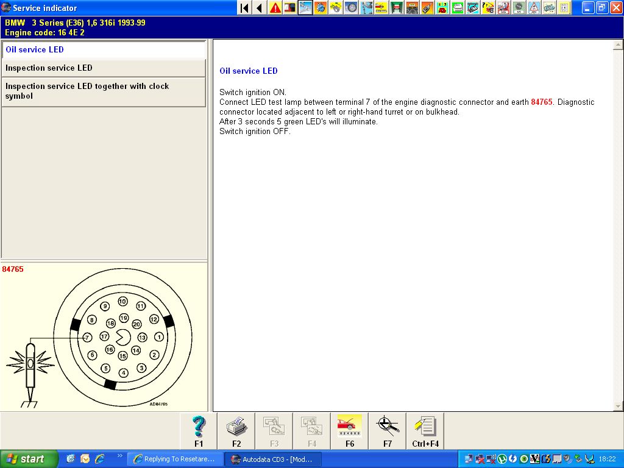Switch to Replying To Resetare taskbar window
Image resolution: width=624 pixels, height=468 pixels.
coord(175,459)
